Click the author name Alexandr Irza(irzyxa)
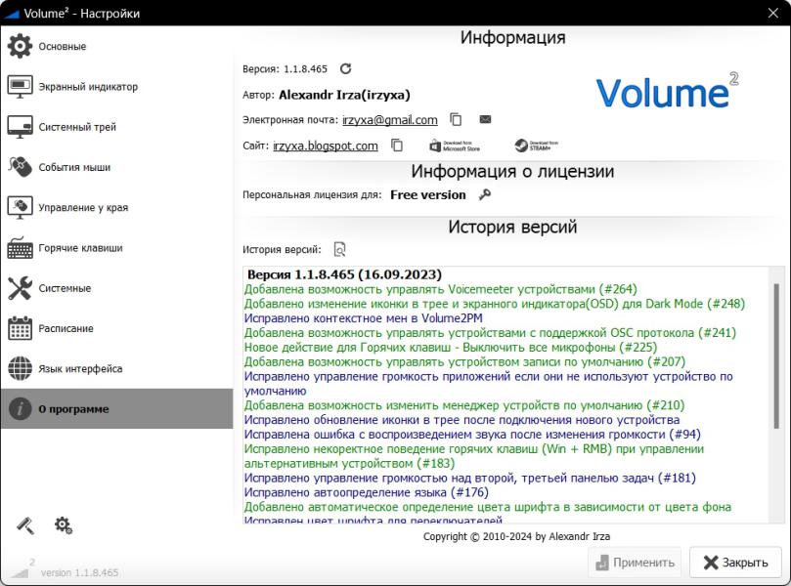Image resolution: width=791 pixels, height=586 pixels. point(344,95)
